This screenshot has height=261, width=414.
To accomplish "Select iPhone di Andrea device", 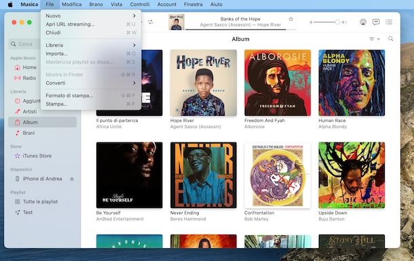I will click(42, 179).
